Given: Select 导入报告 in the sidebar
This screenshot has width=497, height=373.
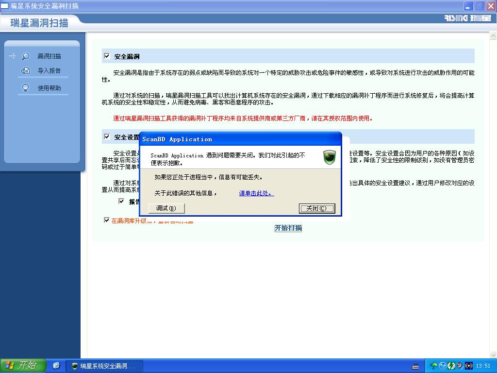Looking at the screenshot, I should point(49,71).
